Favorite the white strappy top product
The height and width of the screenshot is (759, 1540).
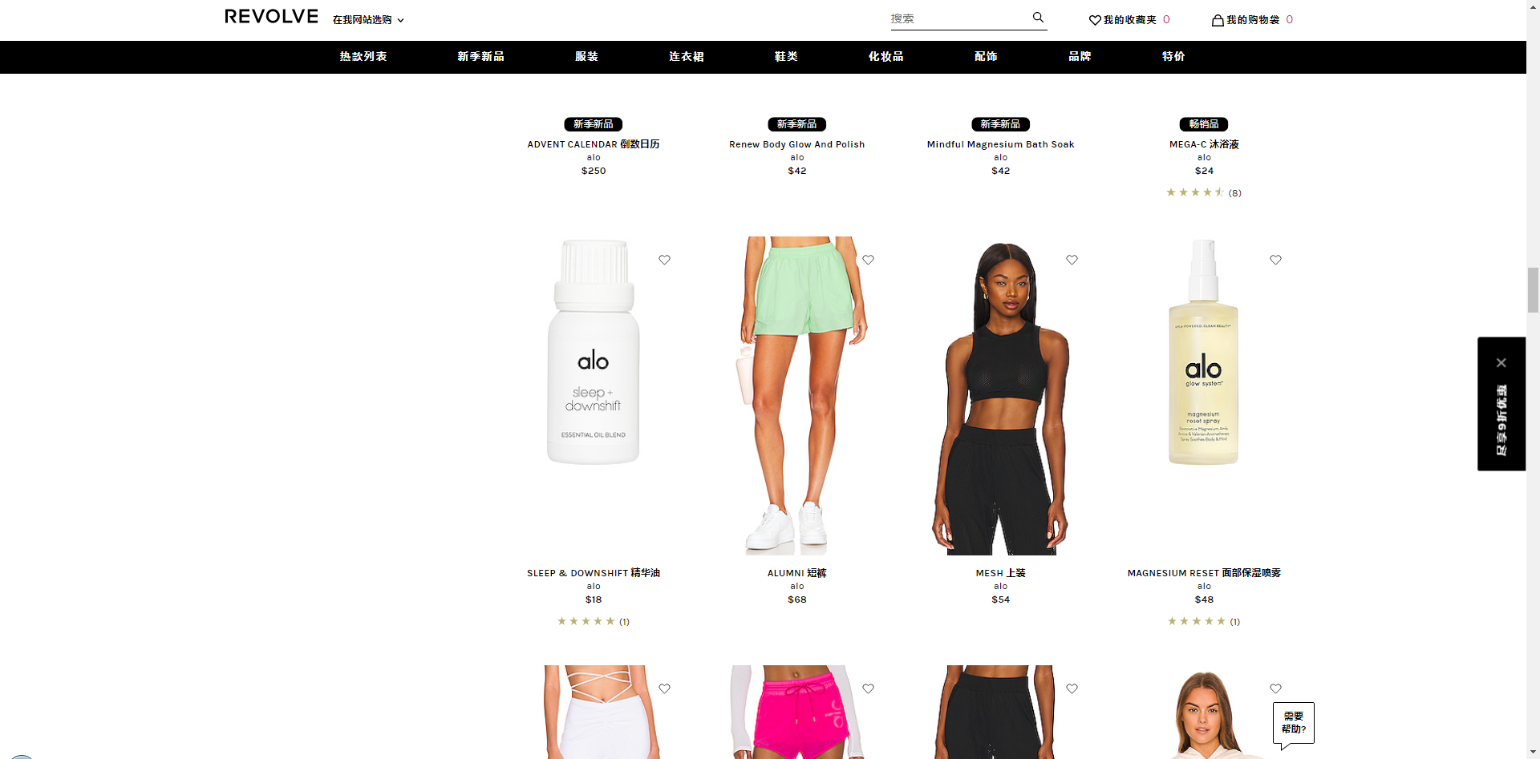[664, 688]
